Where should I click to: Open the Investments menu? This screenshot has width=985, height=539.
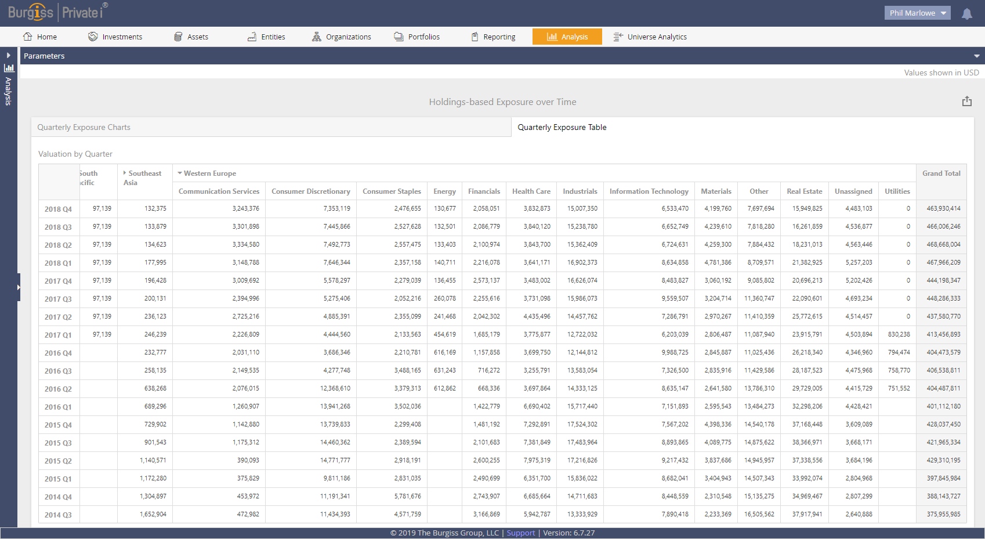[x=115, y=37]
